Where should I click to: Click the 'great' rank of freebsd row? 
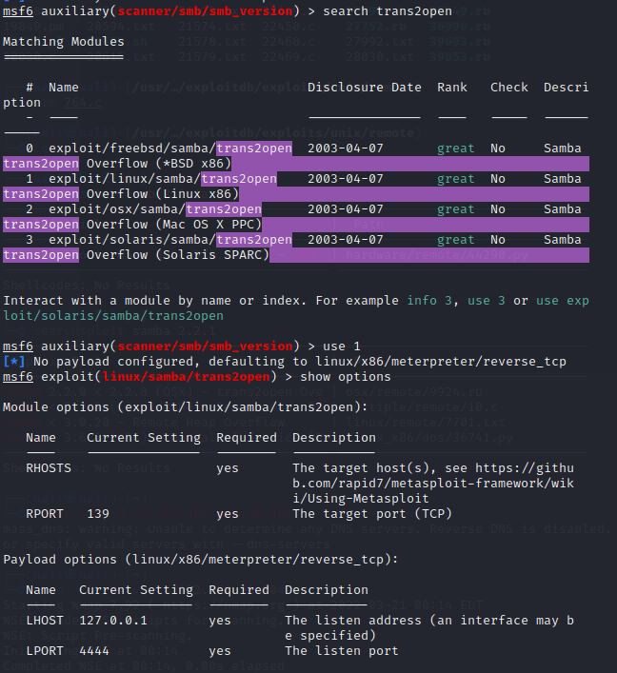point(455,148)
